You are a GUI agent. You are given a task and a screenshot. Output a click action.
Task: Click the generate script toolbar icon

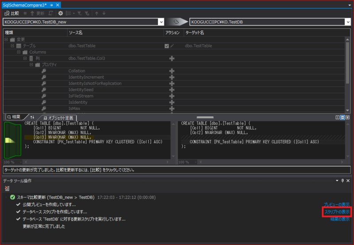coord(51,13)
